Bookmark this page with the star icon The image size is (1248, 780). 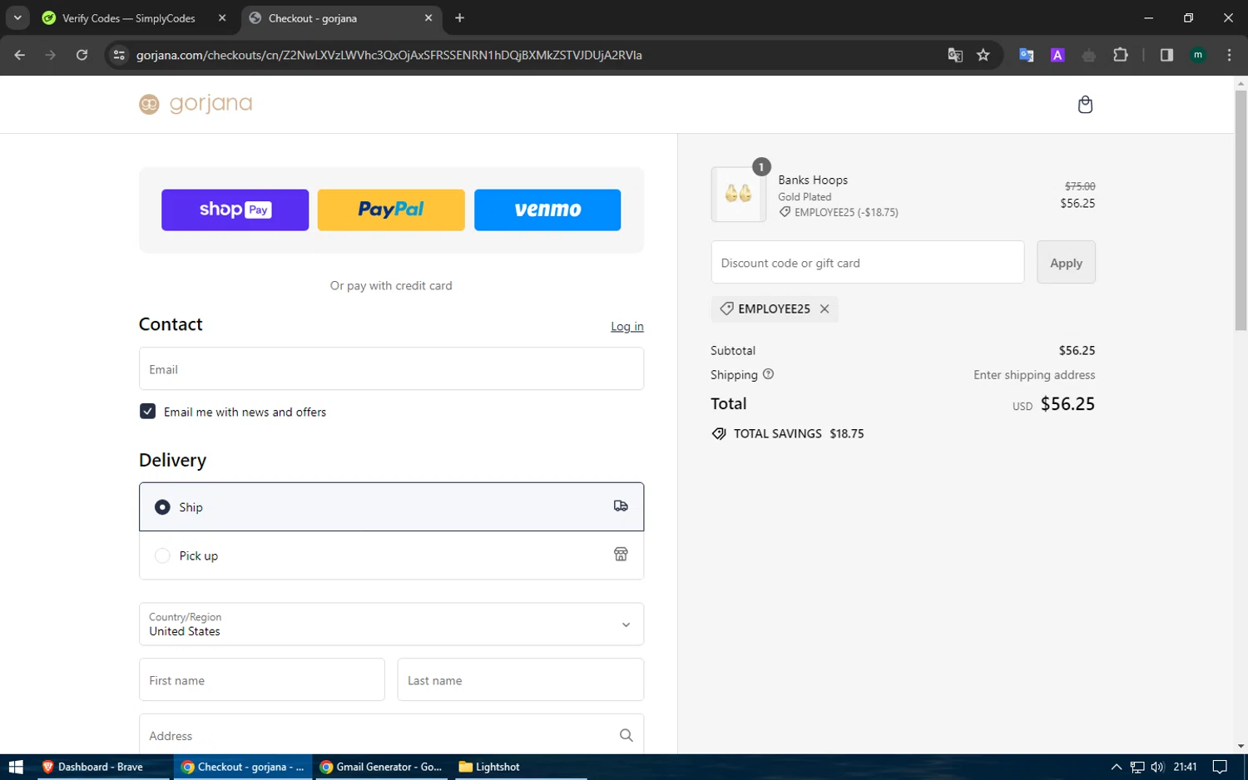tap(983, 55)
